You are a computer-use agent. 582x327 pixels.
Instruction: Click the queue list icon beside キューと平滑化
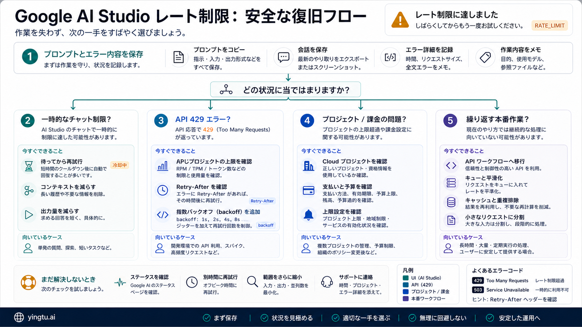pos(451,183)
